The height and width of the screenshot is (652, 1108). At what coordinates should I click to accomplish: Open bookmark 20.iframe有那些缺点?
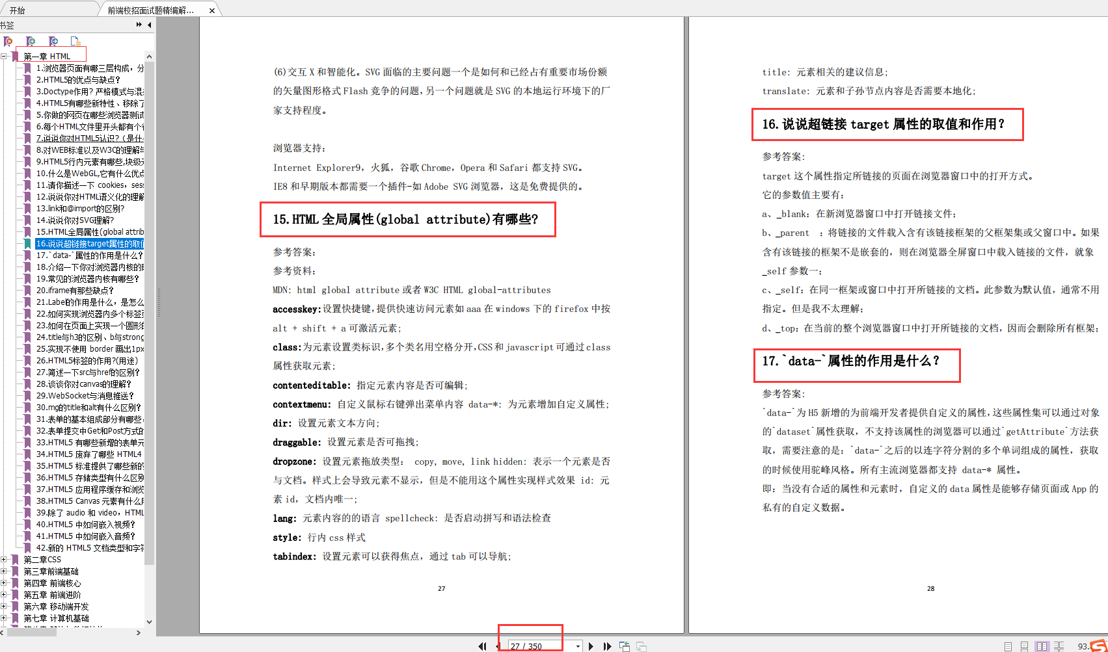coord(75,291)
